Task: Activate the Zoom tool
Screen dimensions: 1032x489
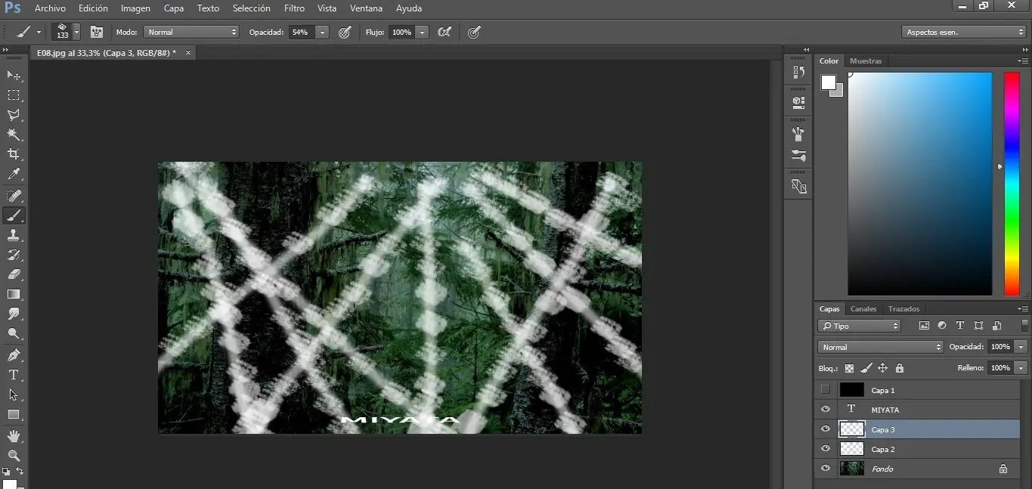Action: 14,455
